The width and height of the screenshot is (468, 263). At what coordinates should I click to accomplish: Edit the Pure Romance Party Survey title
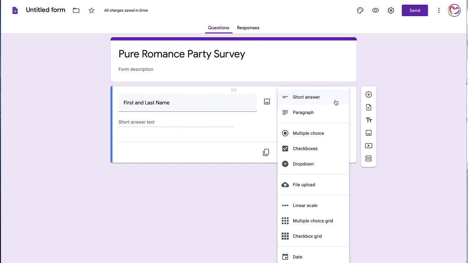coord(182,54)
